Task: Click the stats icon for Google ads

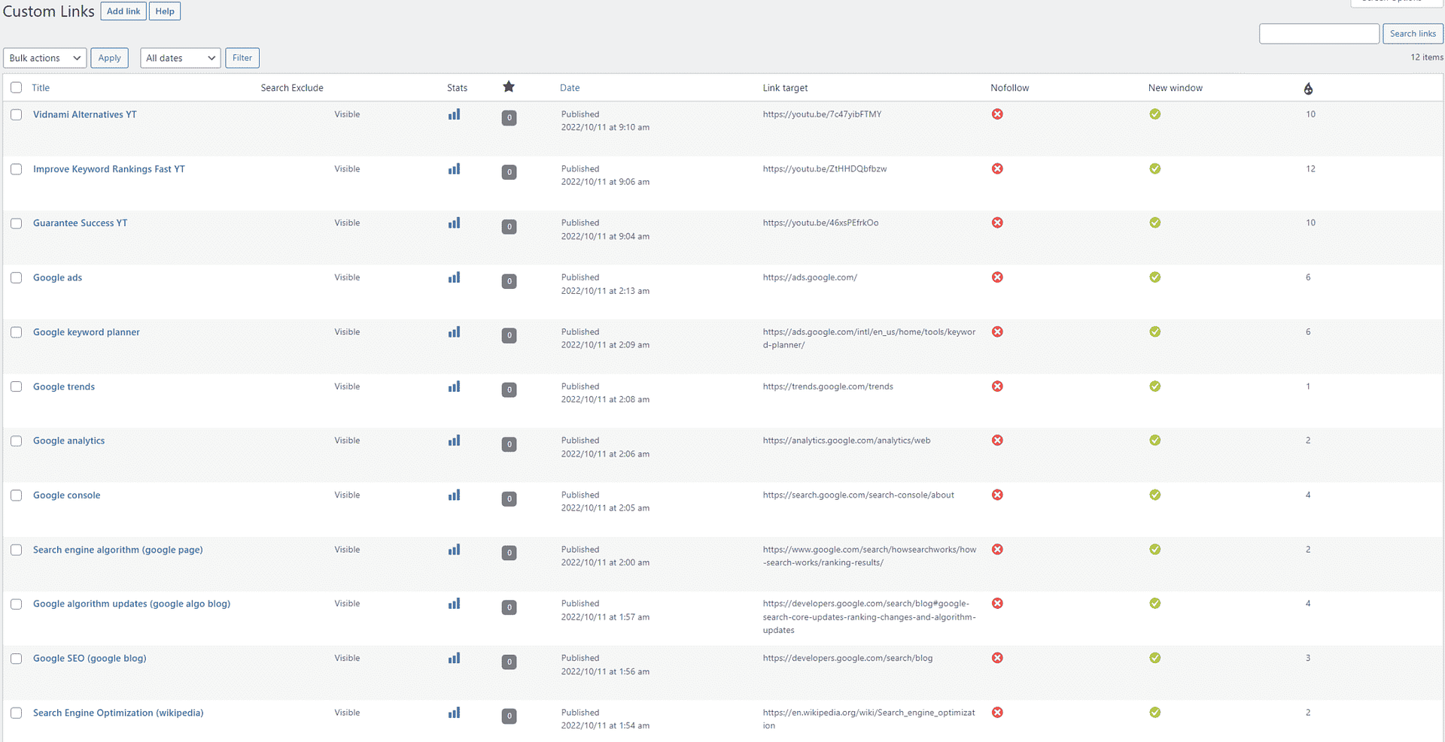Action: (x=454, y=277)
